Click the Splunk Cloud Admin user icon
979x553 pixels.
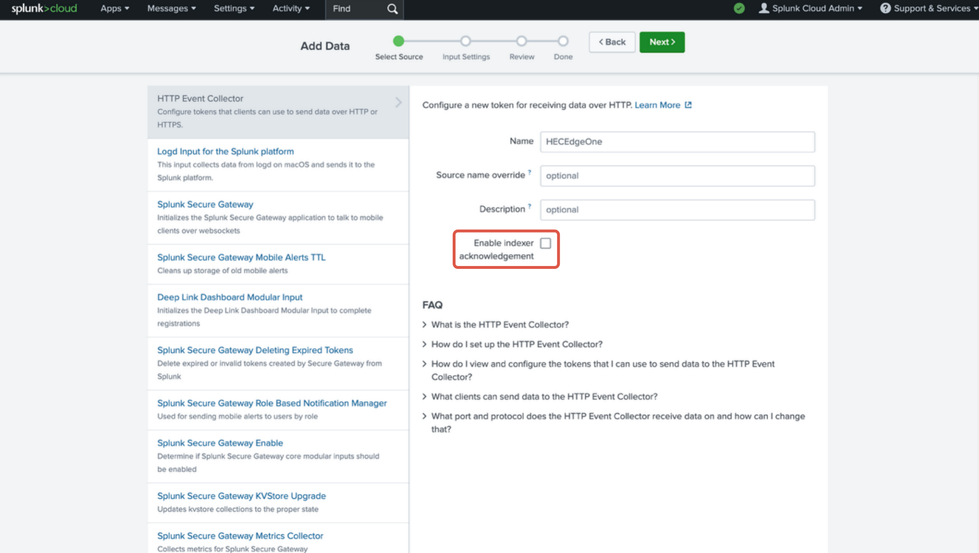click(764, 9)
